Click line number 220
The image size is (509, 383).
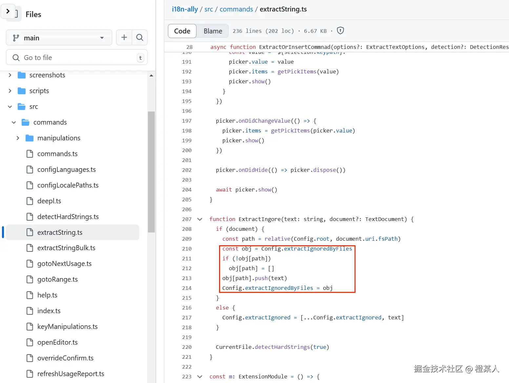[x=187, y=347]
